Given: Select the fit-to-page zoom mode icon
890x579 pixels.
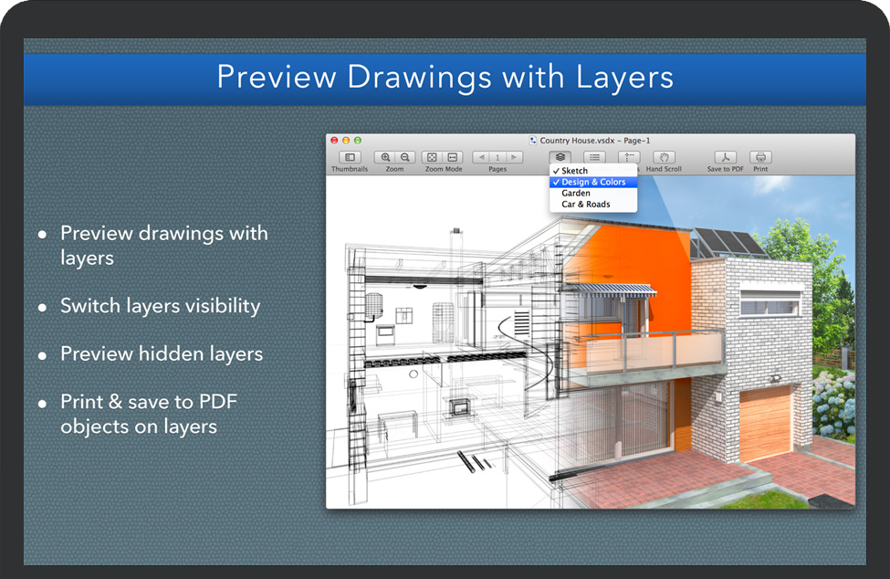Looking at the screenshot, I should (x=433, y=158).
